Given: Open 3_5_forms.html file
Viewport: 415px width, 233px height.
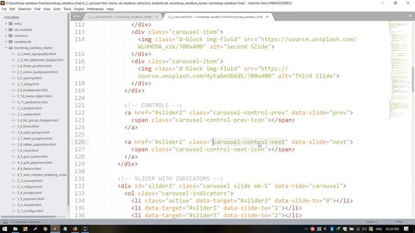Looking at the screenshot, I should pyautogui.click(x=28, y=126).
